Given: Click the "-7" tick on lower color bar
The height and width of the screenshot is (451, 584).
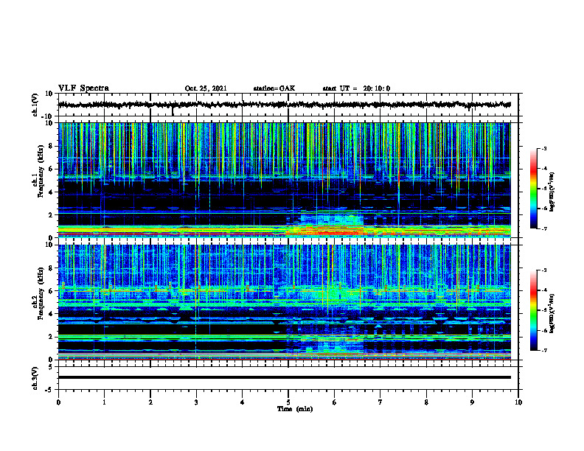Looking at the screenshot, I should (543, 351).
